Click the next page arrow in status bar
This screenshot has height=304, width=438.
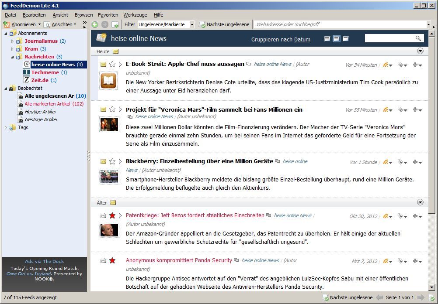[421, 297]
